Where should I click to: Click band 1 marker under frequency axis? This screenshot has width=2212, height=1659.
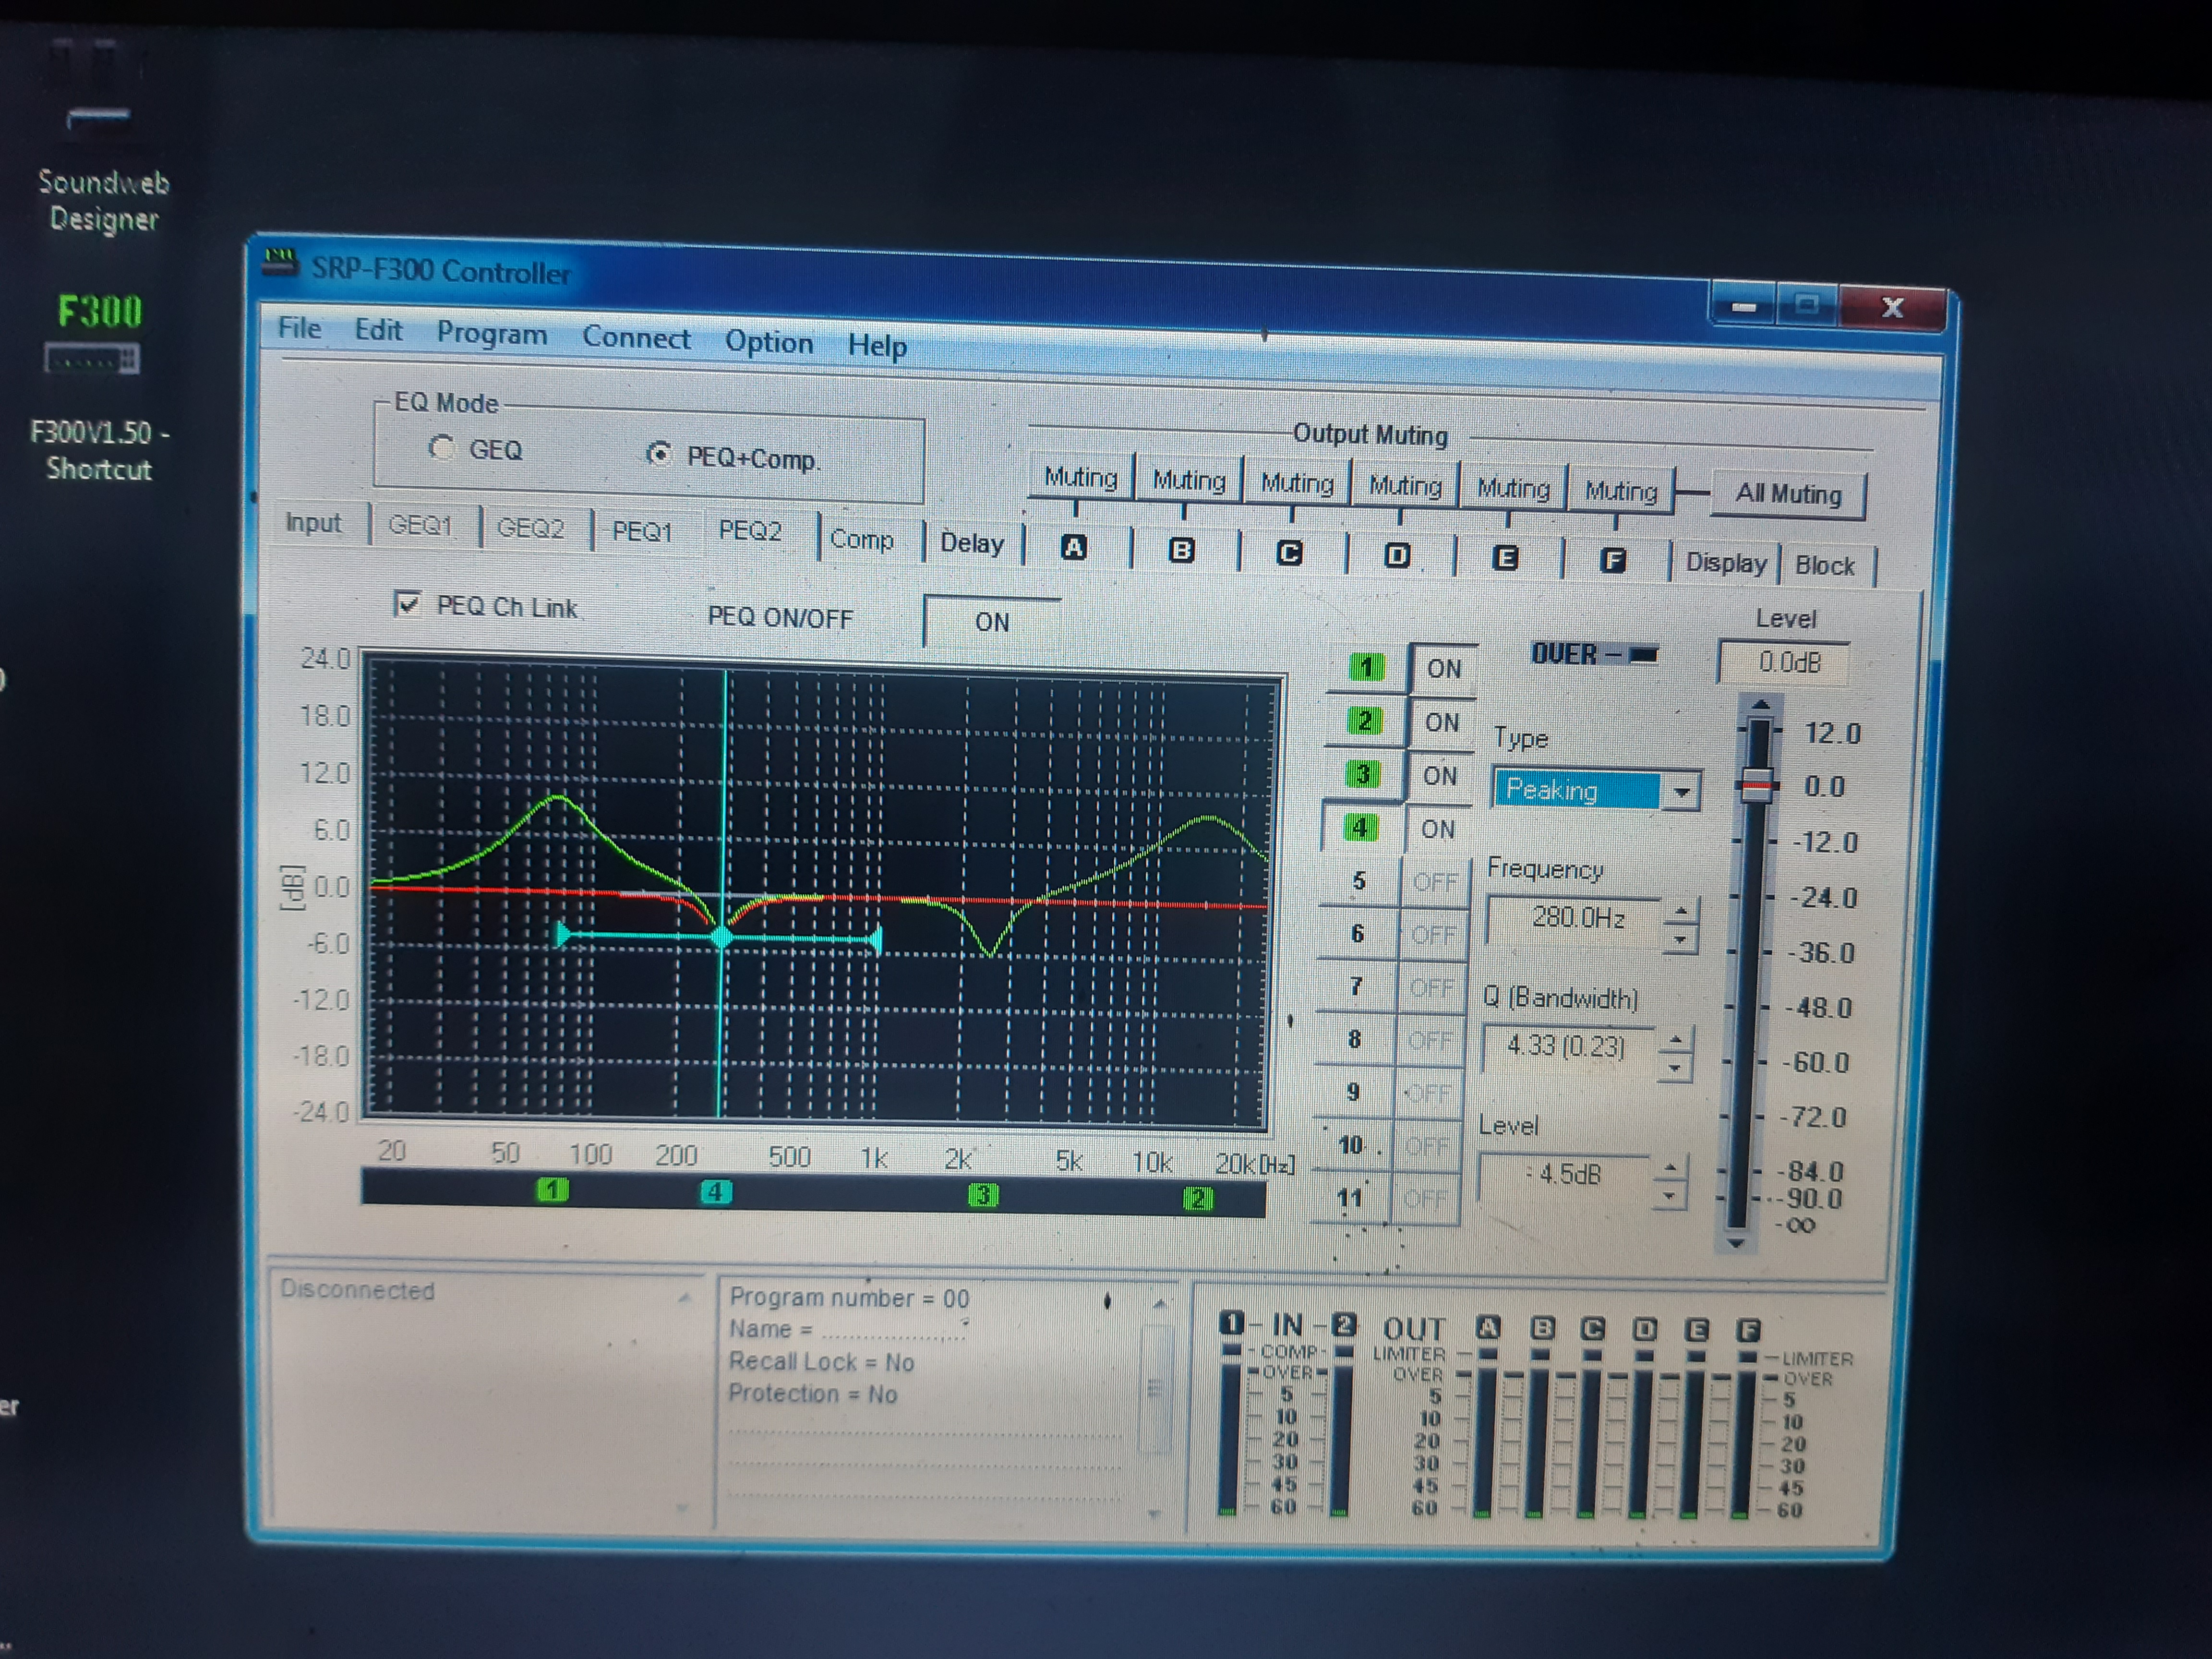552,1190
